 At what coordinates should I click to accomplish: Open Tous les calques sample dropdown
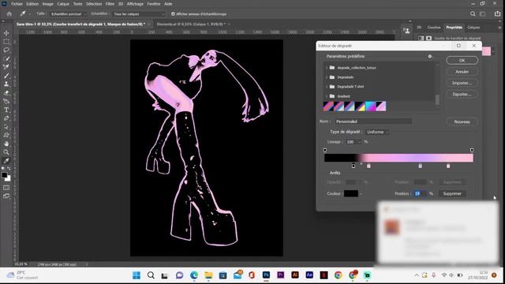point(139,14)
